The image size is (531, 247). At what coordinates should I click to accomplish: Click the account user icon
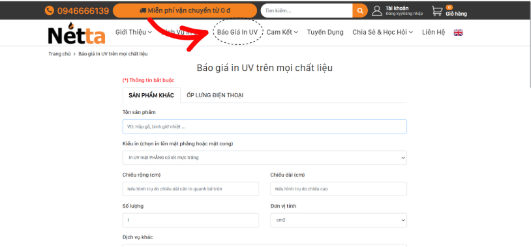(377, 11)
